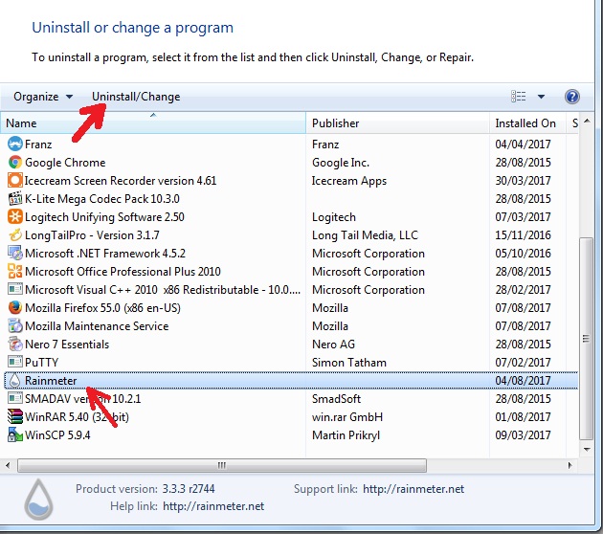The height and width of the screenshot is (534, 603).
Task: Click the horizontal scrollbar thumb
Action: point(222,465)
